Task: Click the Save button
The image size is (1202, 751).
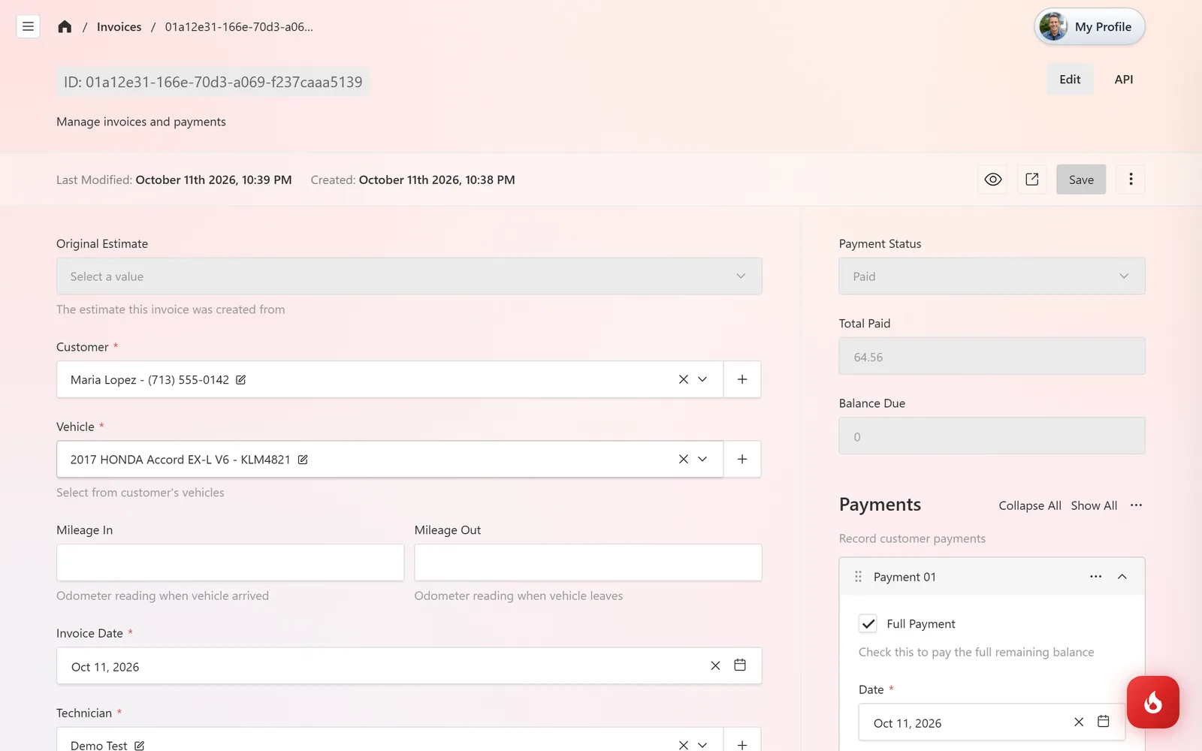Action: pyautogui.click(x=1081, y=179)
